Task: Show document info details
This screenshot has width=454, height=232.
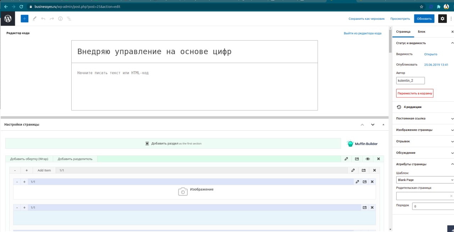Action: coord(60,19)
